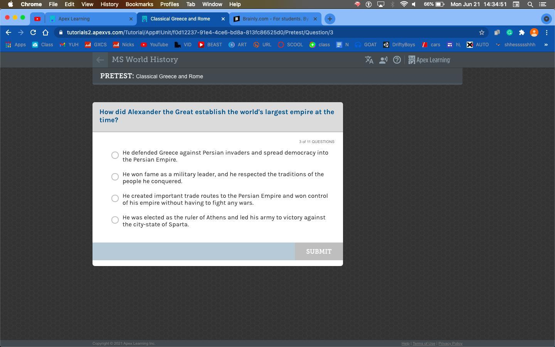Open the GOAT bookmark
555x347 pixels.
coord(366,45)
